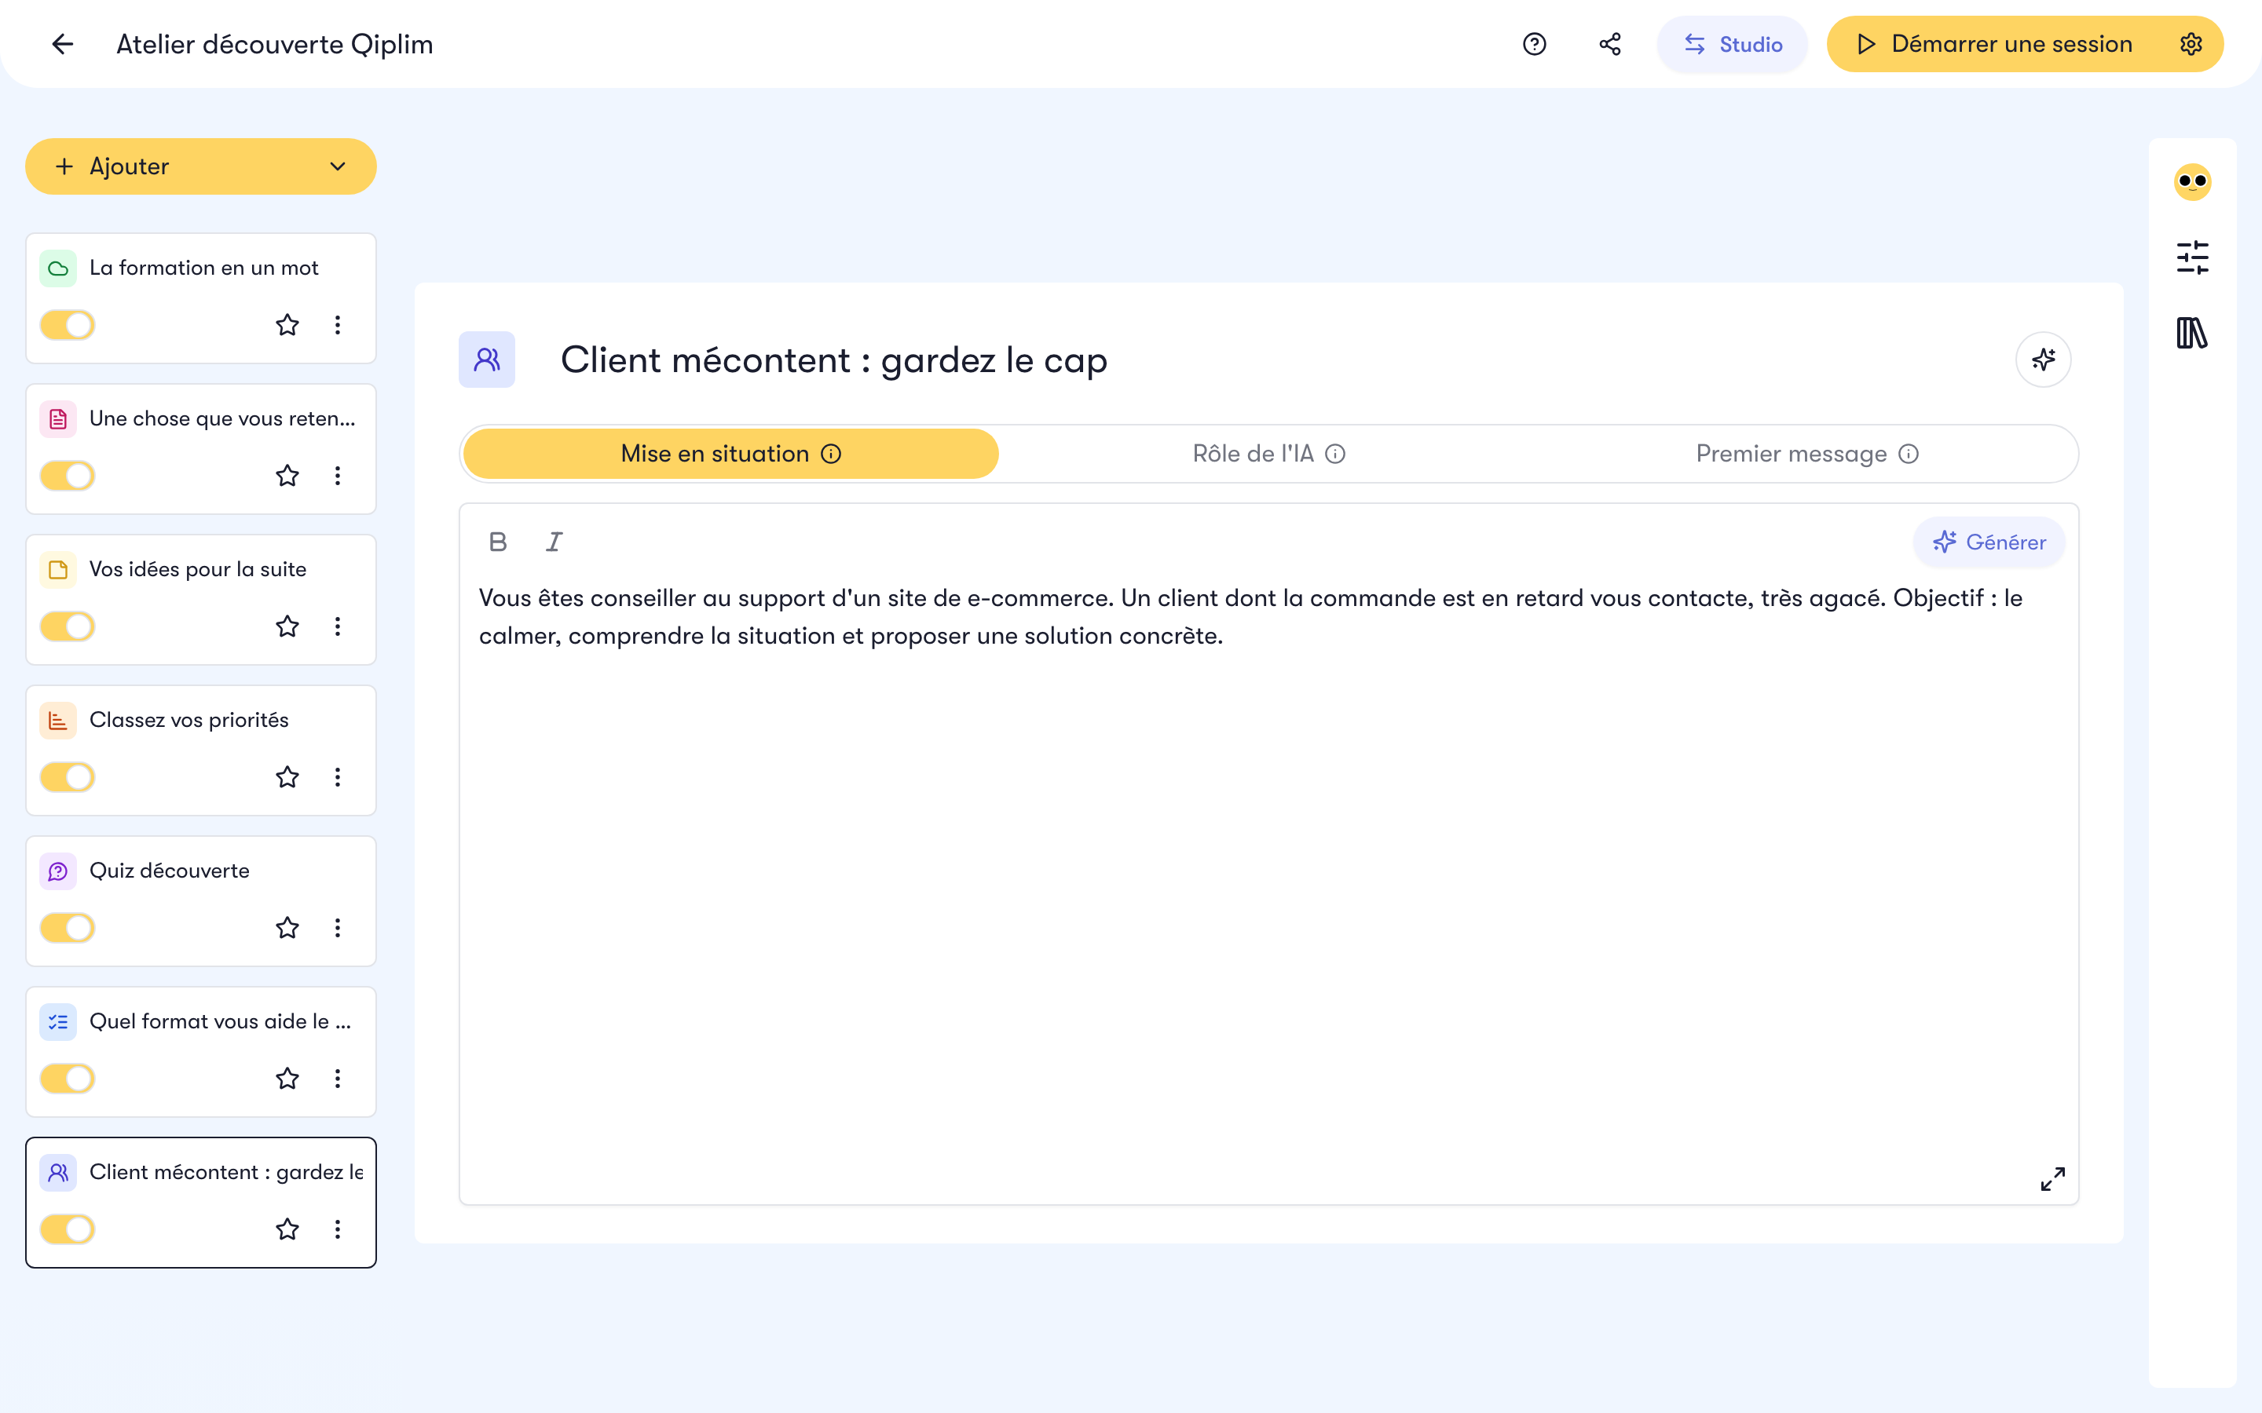
Task: Switch to the Premier message tab
Action: (1806, 455)
